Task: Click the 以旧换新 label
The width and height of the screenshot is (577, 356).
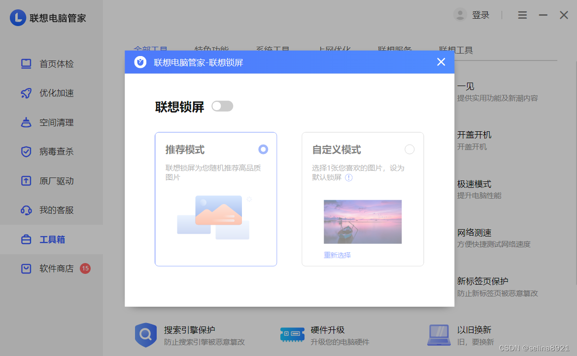Action: point(475,330)
